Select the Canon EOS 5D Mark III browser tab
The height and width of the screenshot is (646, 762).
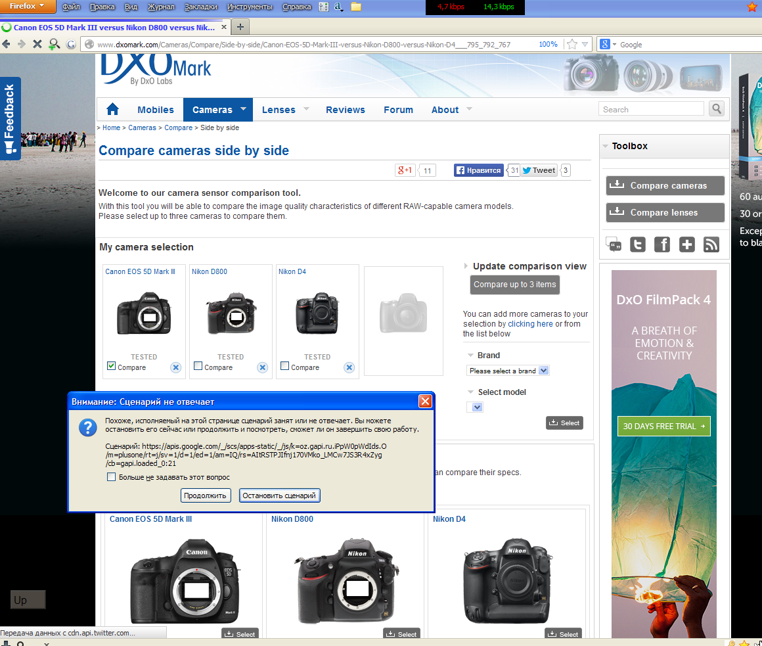(x=115, y=27)
